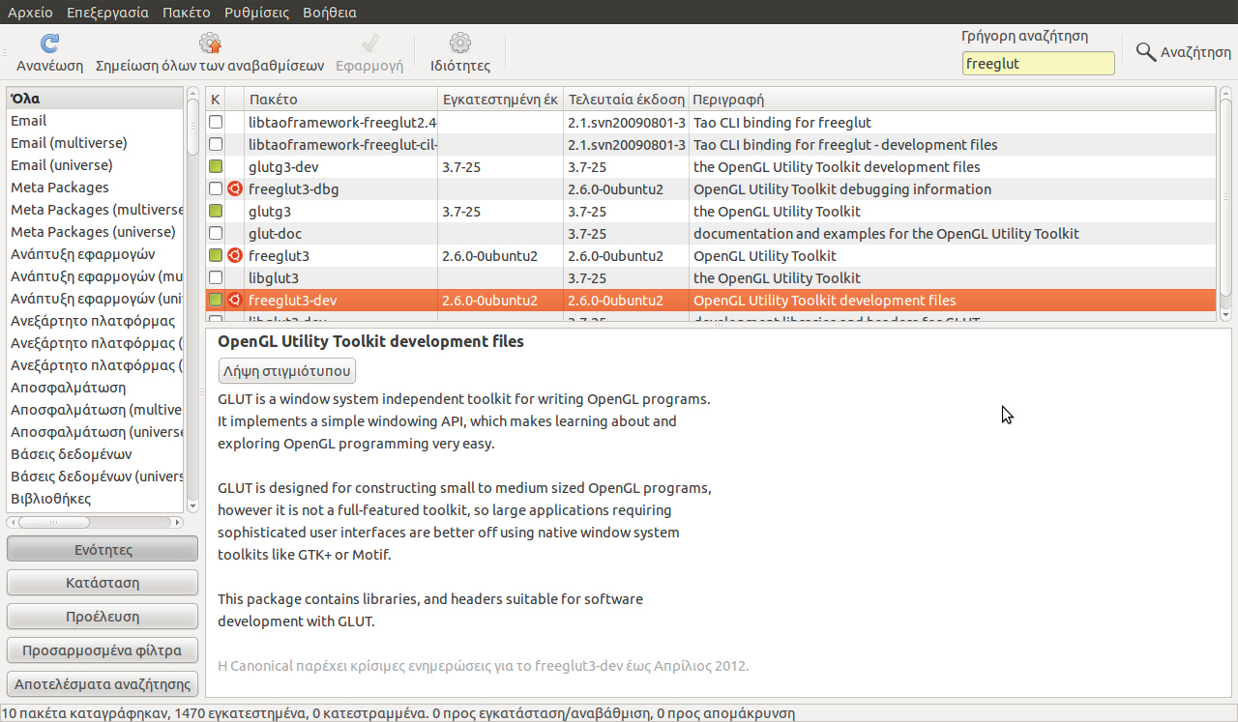
Task: Select the glut-doc package row
Action: coord(711,234)
